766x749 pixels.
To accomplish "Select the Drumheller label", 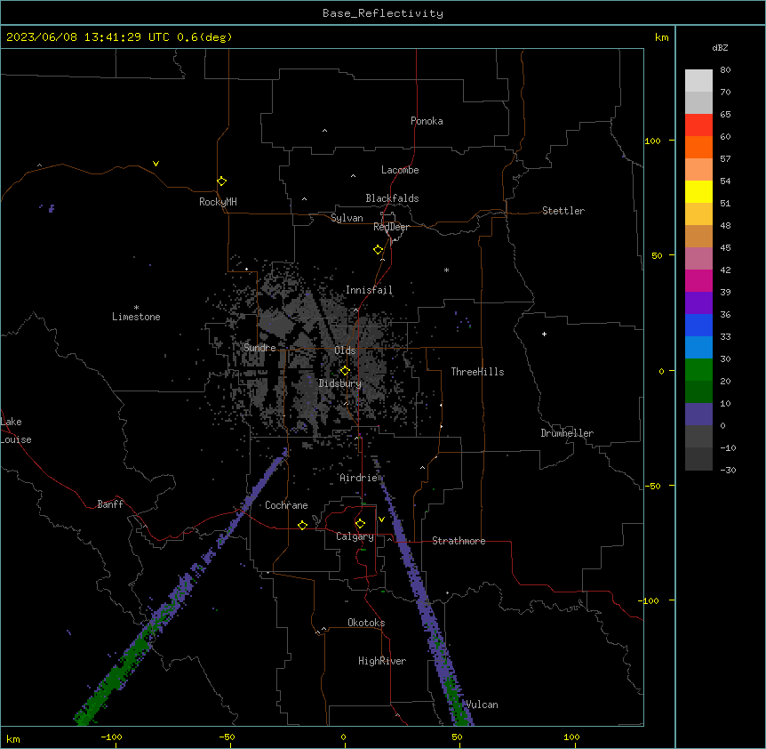I will tap(567, 433).
